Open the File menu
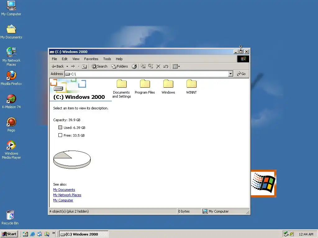The height and width of the screenshot is (238, 318). (x=54, y=59)
